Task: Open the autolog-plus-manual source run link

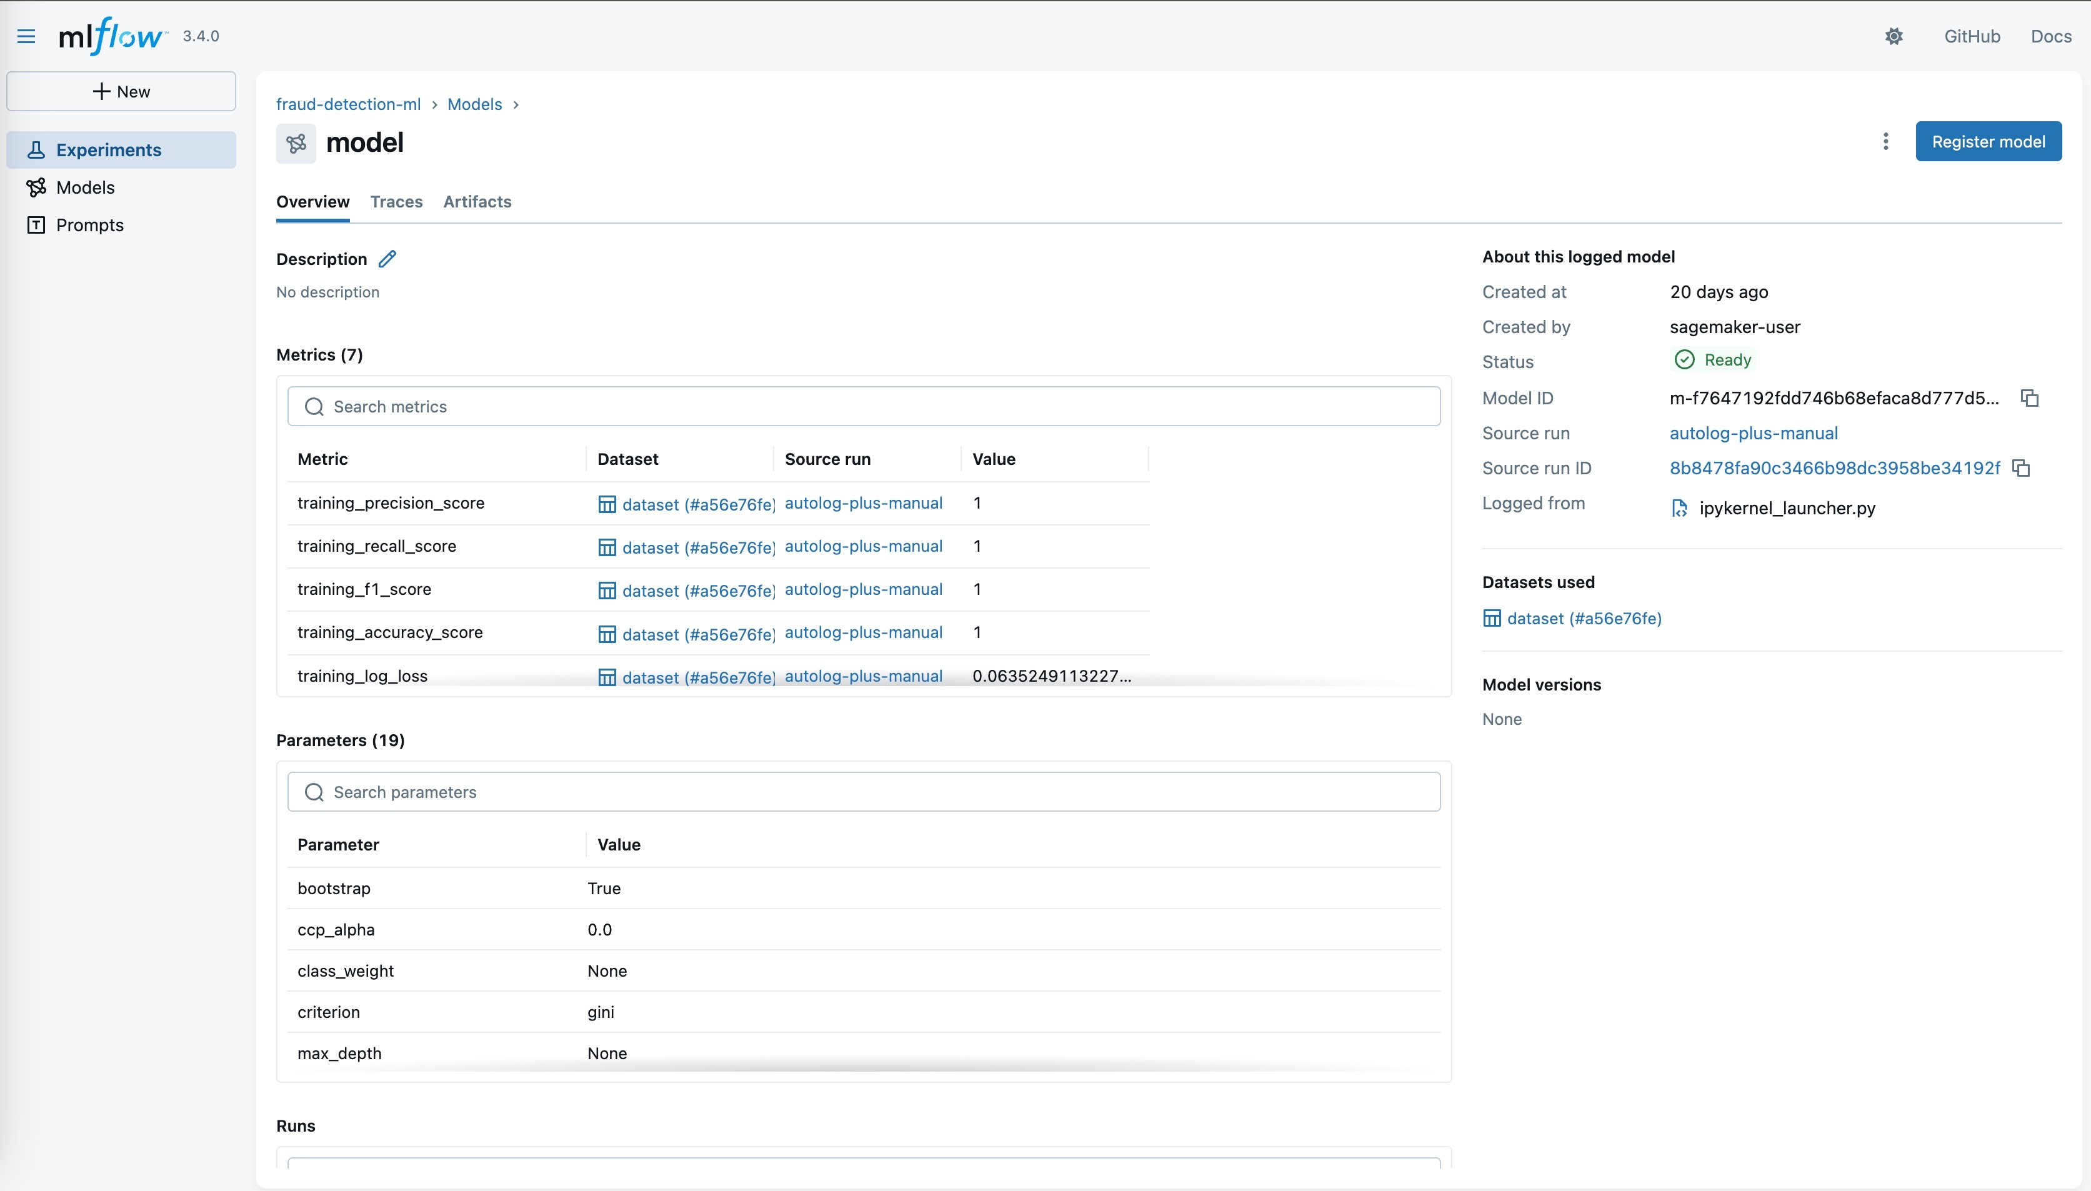Action: click(1753, 434)
